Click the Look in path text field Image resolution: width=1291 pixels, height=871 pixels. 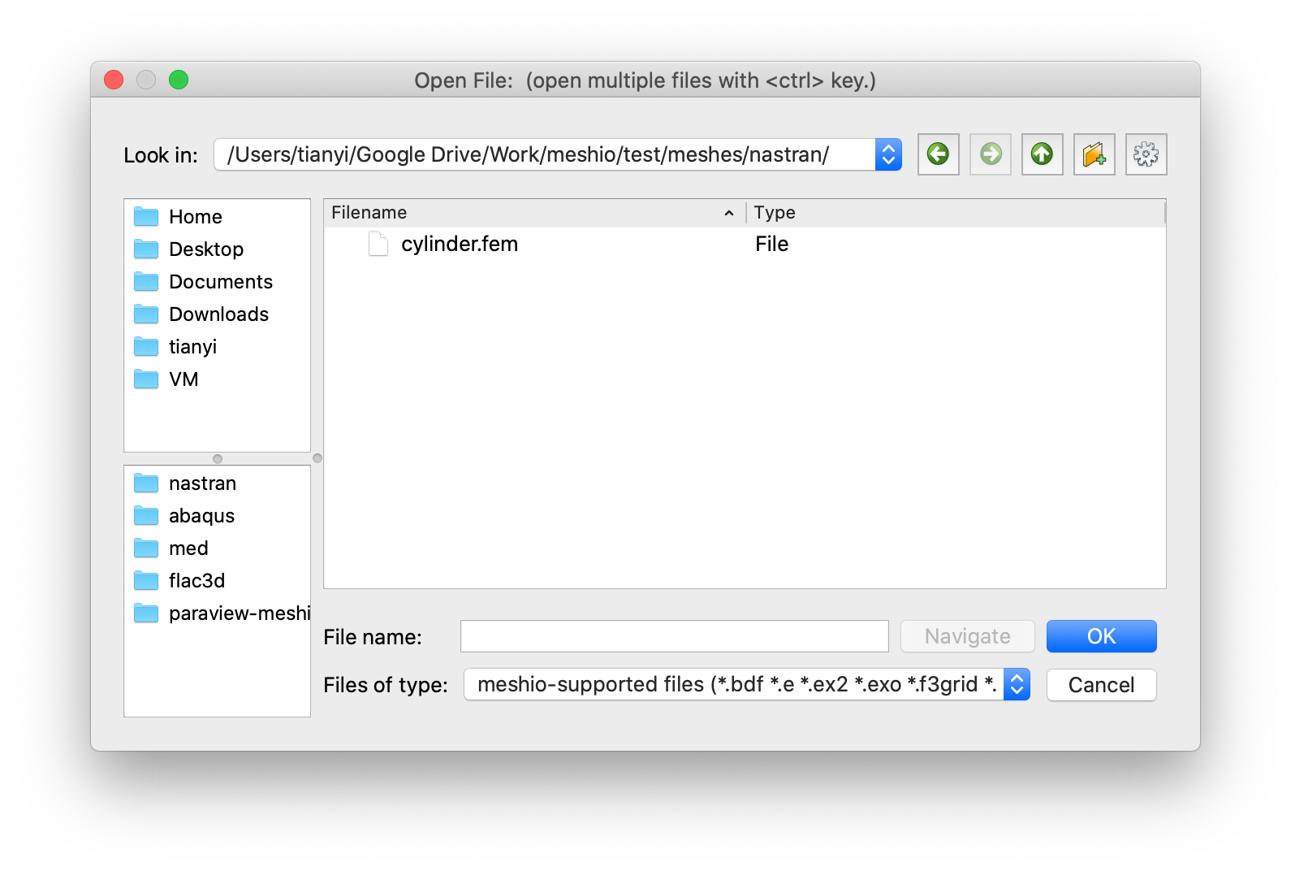coord(544,154)
